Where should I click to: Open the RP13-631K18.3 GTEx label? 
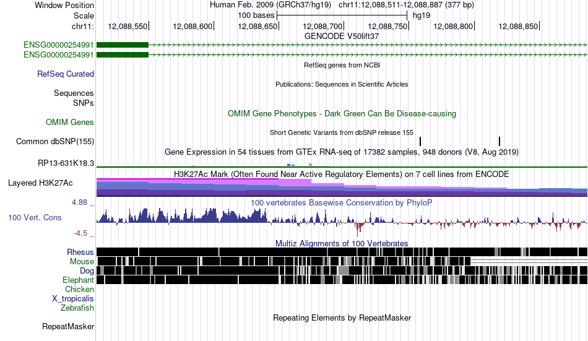pos(66,163)
